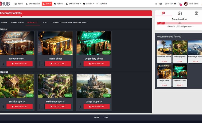Open recommended Luxury car packet thumbnail
Image resolution: width=202 pixels, height=123 pixels.
pyautogui.click(x=164, y=48)
